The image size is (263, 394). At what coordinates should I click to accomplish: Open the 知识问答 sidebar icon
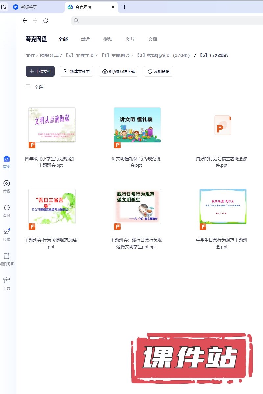(7, 256)
